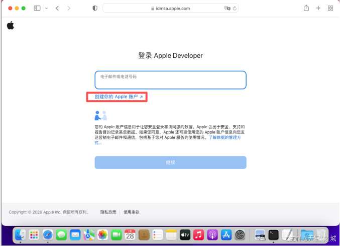Screen dimensions: 340x246
Task: Open Apple TV from the Dock
Action: point(185,235)
